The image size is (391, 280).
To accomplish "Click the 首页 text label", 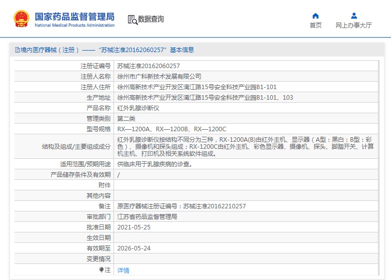I will click(x=315, y=25).
